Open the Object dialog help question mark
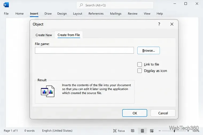This screenshot has width=203, height=135. point(159,24)
